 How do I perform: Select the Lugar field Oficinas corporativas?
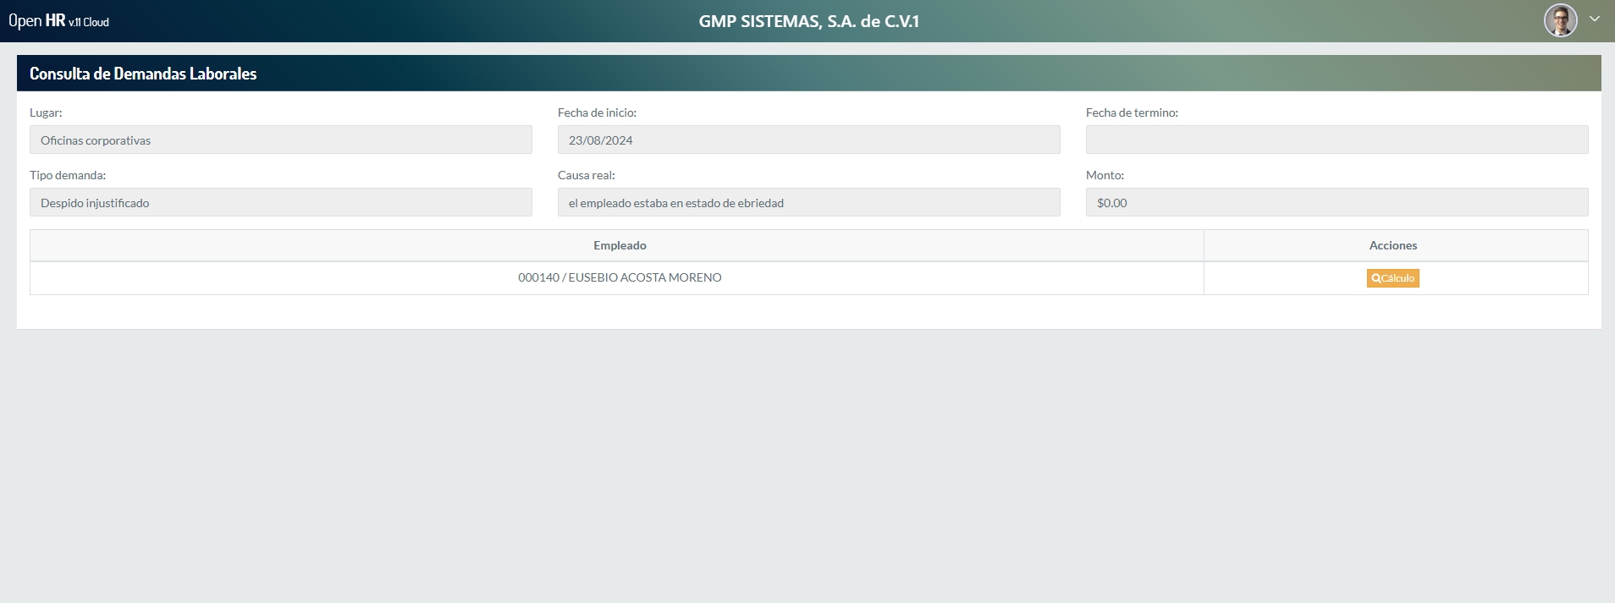point(281,140)
